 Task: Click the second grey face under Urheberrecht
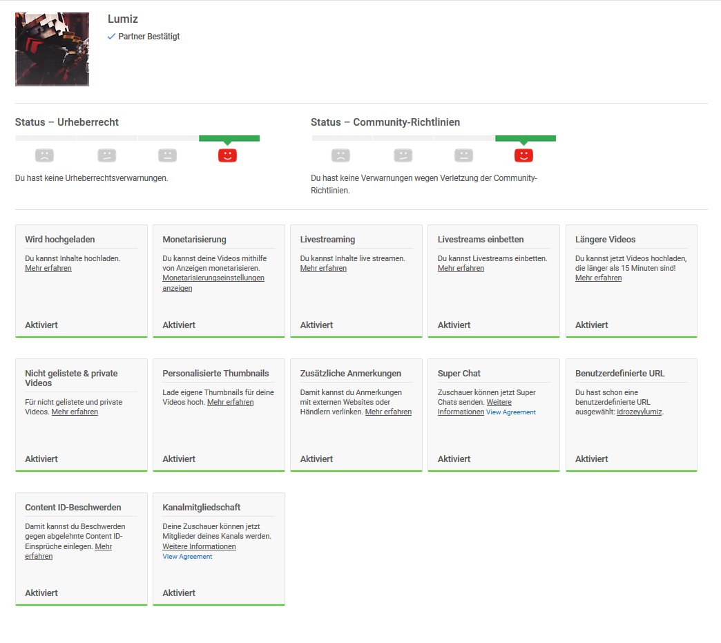click(x=106, y=155)
